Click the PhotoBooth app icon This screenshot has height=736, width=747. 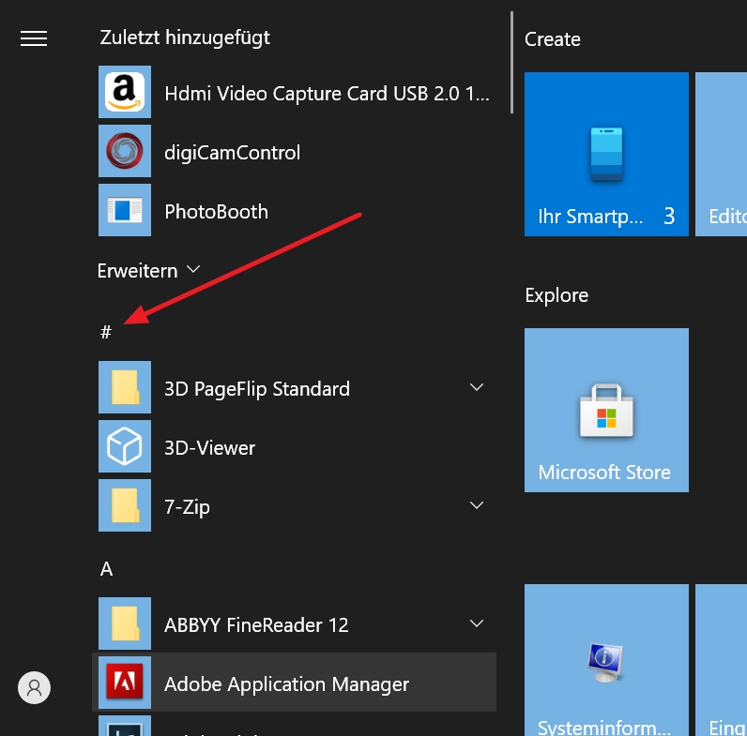pos(125,210)
